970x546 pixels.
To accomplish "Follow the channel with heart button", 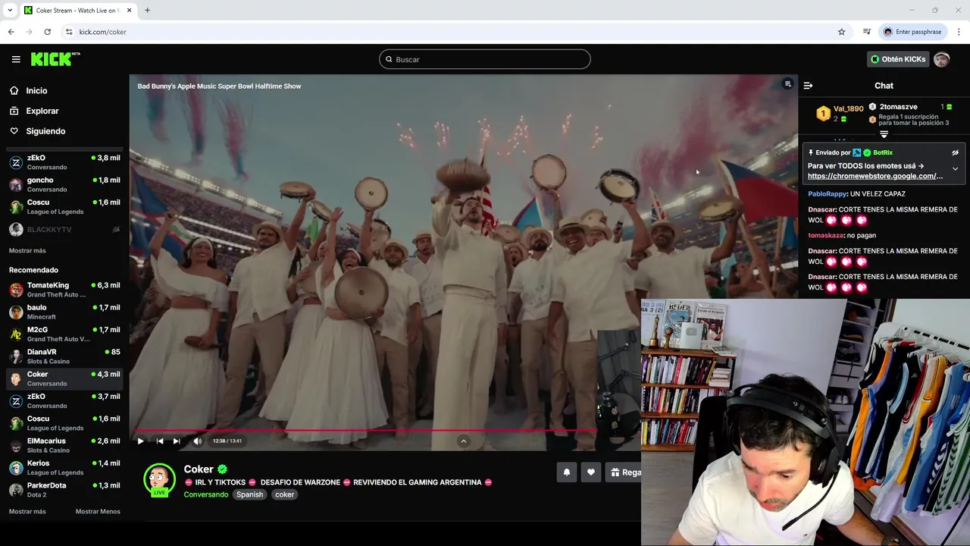I will [591, 472].
